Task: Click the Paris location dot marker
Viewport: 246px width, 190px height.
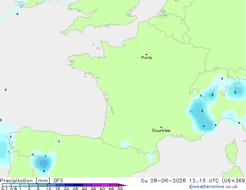Action: (147, 54)
